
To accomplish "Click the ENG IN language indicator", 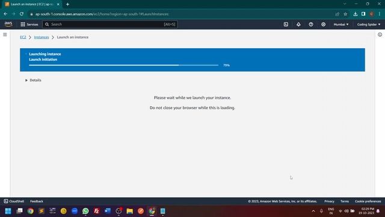I will coord(331,211).
